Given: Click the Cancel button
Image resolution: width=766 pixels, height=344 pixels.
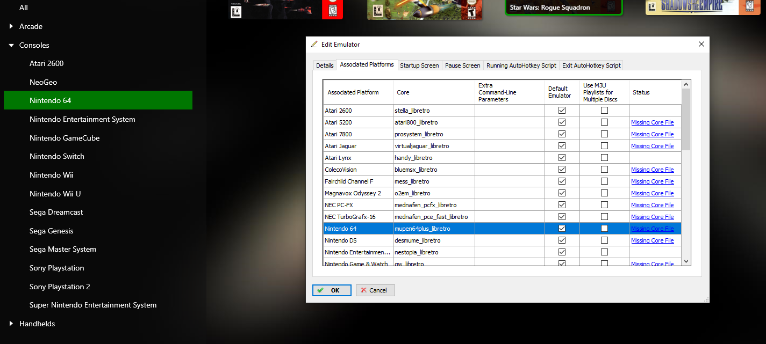Looking at the screenshot, I should click(x=375, y=290).
